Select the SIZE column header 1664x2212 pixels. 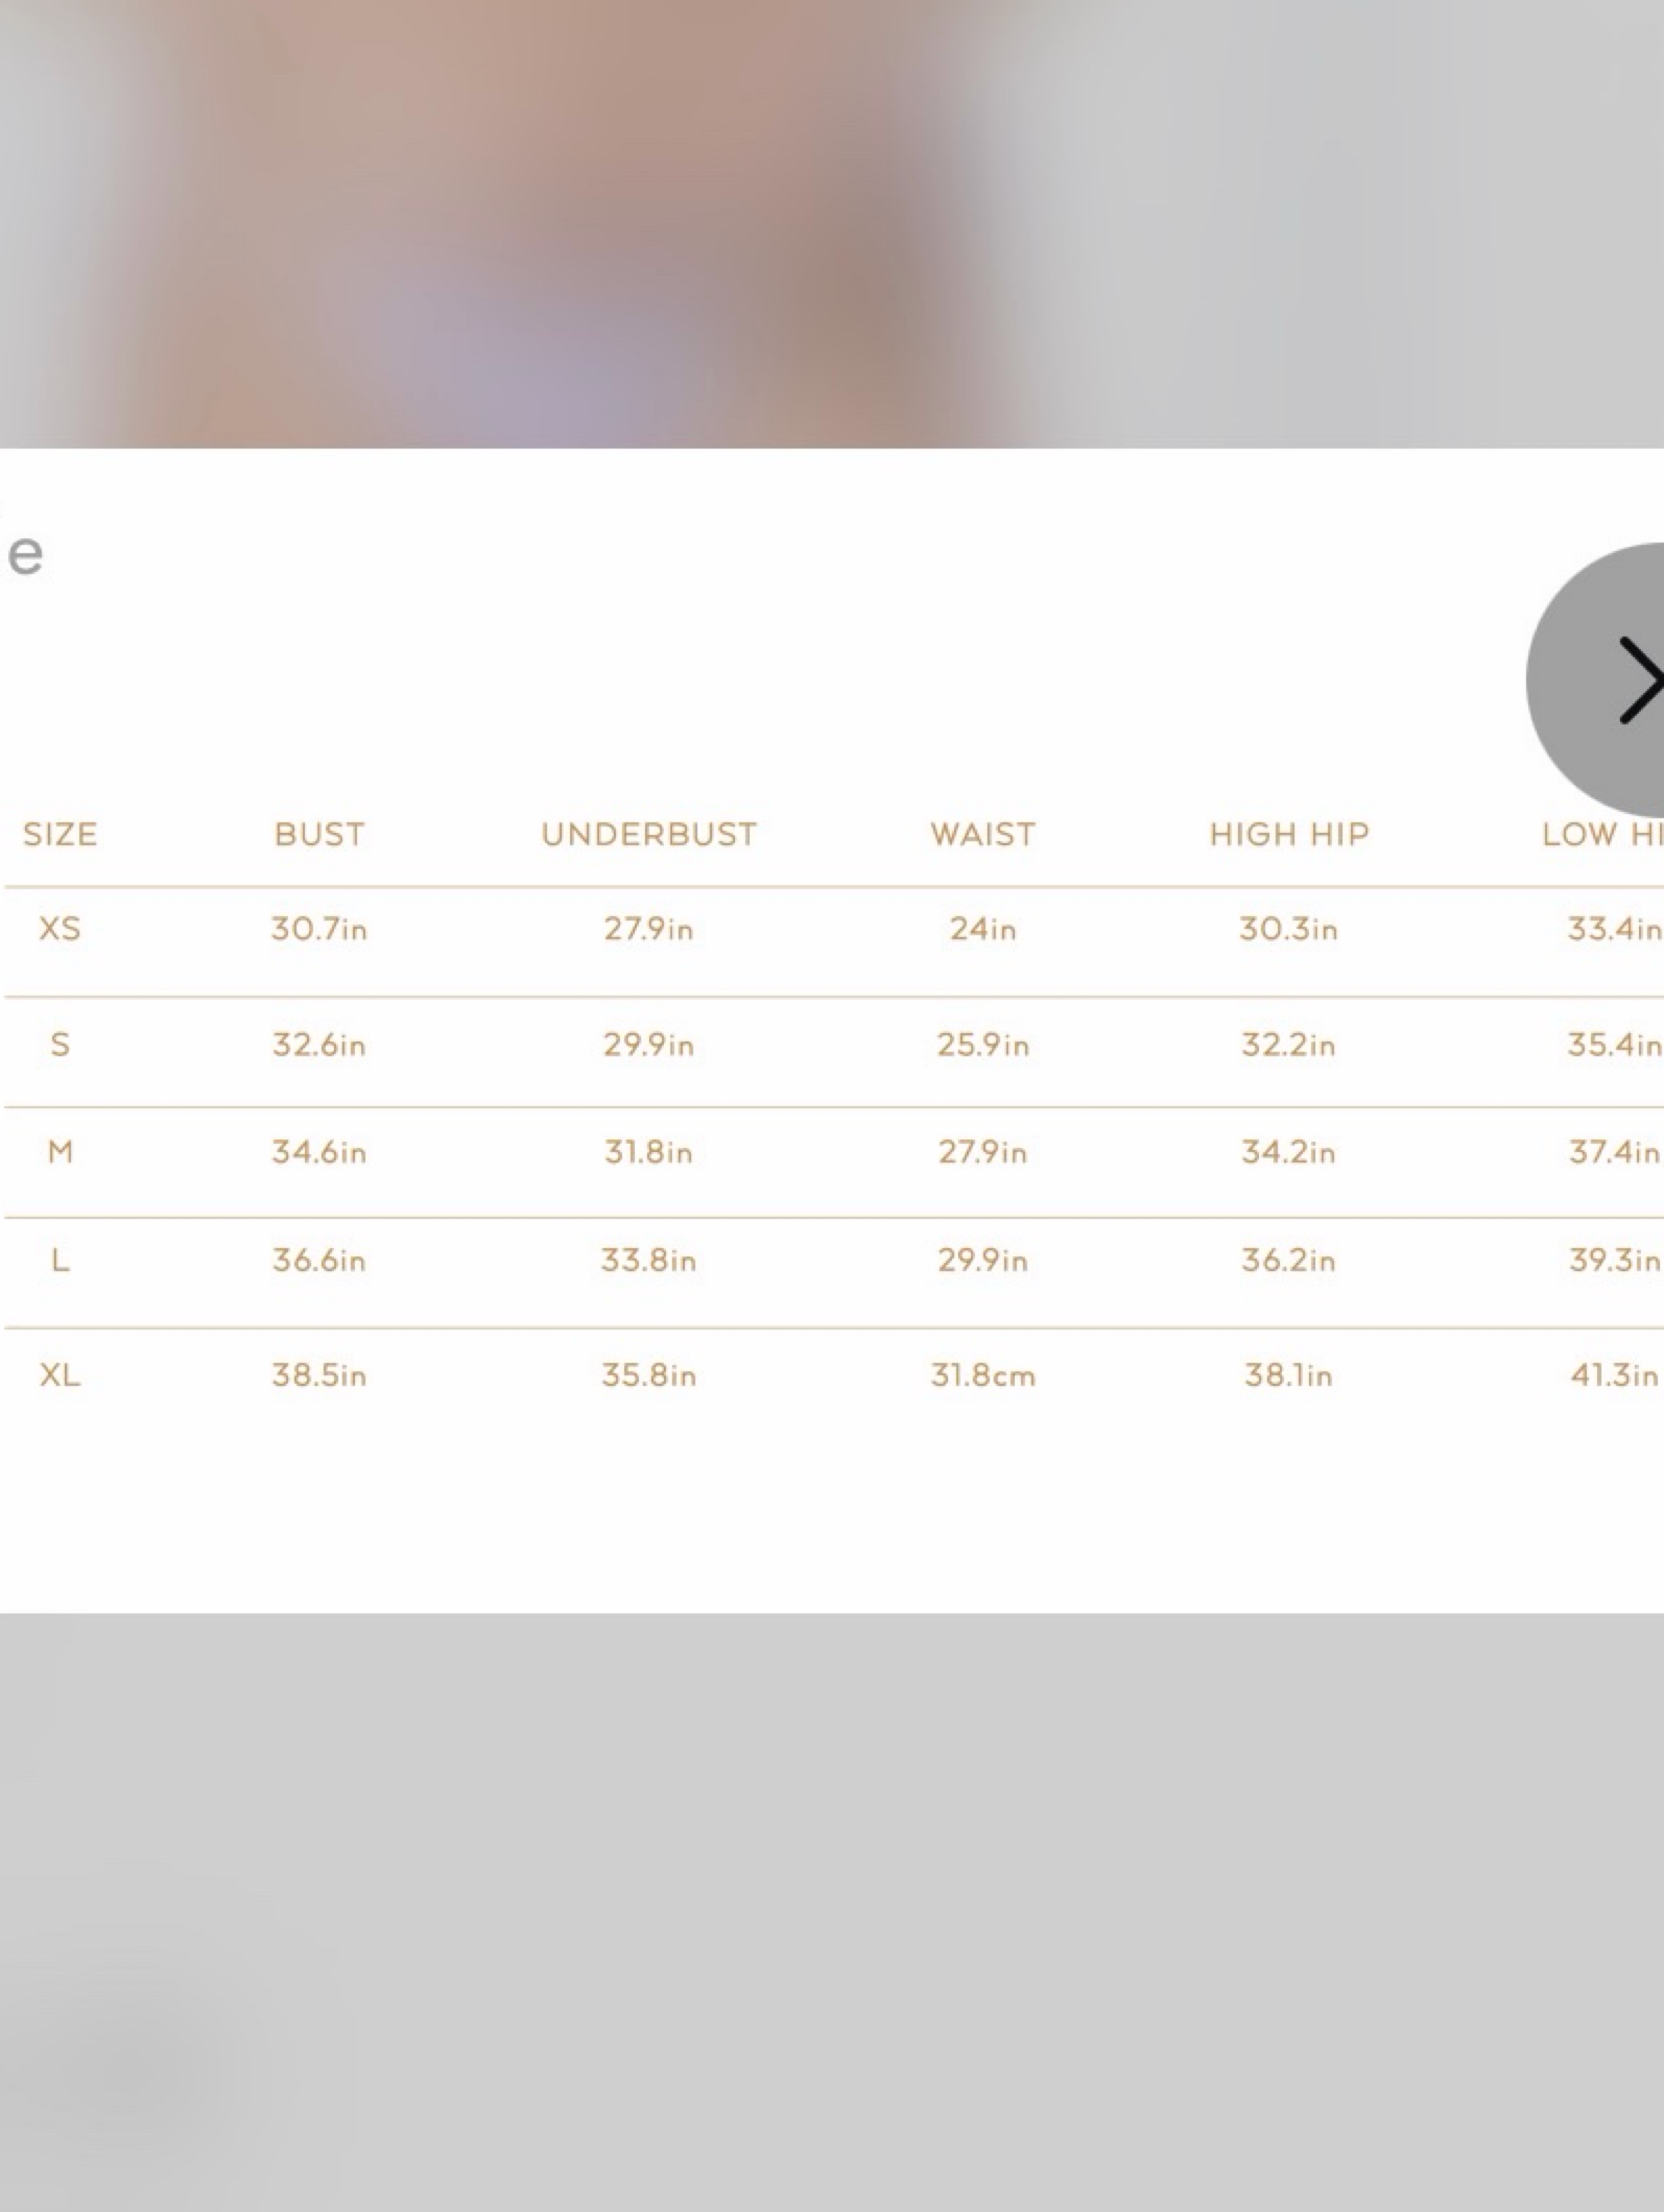click(60, 834)
